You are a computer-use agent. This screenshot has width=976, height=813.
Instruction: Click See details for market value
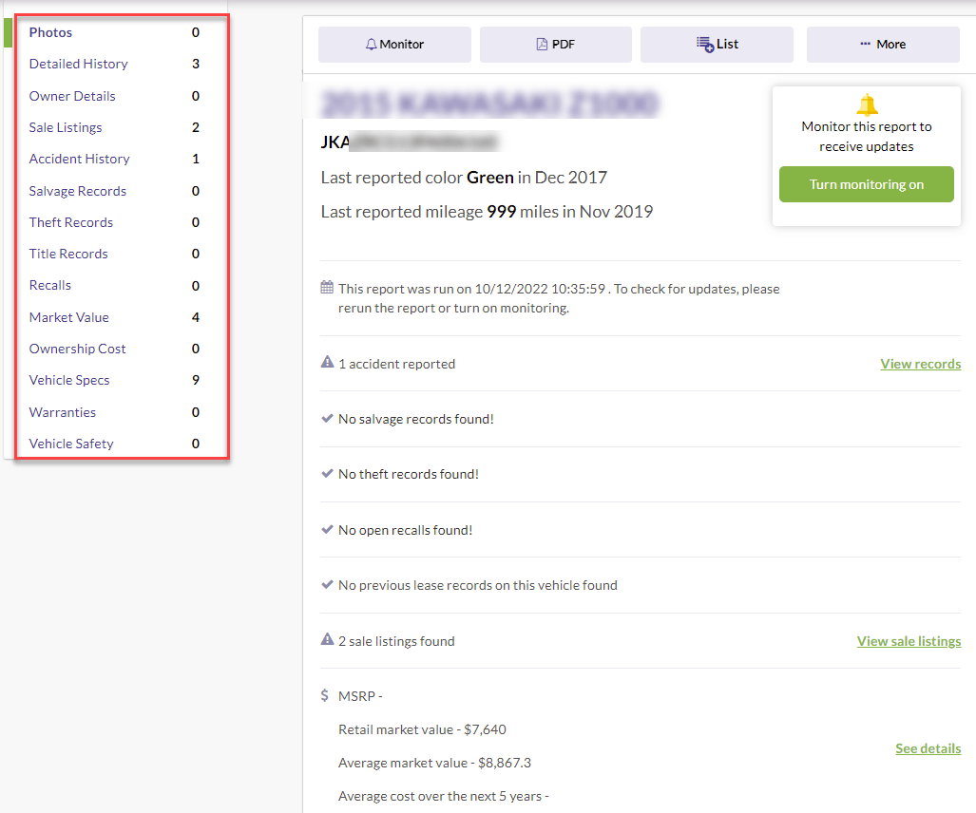(x=928, y=749)
